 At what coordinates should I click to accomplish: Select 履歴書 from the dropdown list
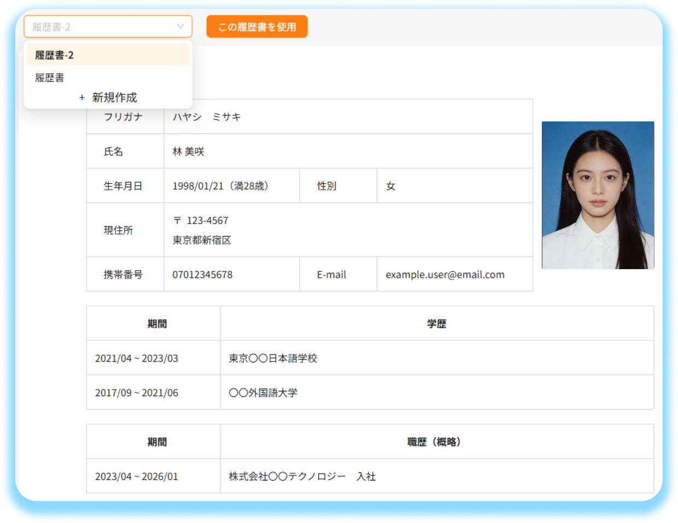click(x=49, y=78)
